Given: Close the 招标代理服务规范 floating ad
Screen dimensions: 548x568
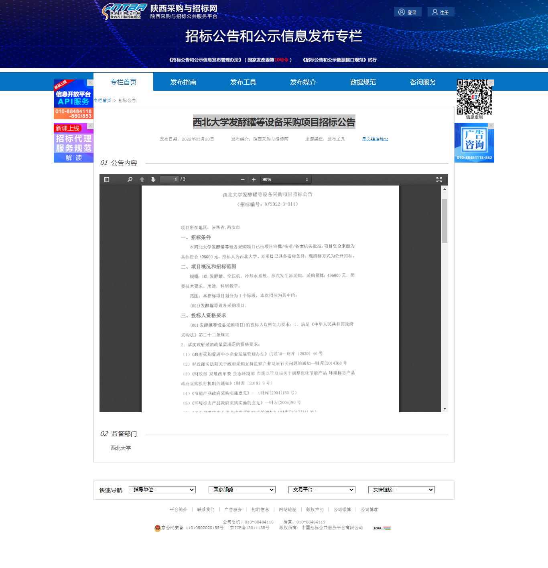Looking at the screenshot, I should pyautogui.click(x=90, y=126).
